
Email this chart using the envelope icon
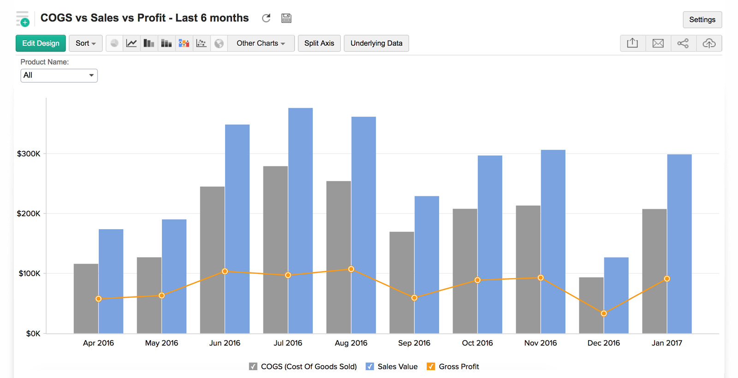pos(658,43)
